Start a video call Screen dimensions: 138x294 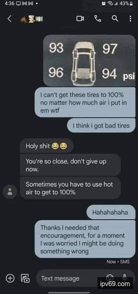pyautogui.click(x=80, y=19)
